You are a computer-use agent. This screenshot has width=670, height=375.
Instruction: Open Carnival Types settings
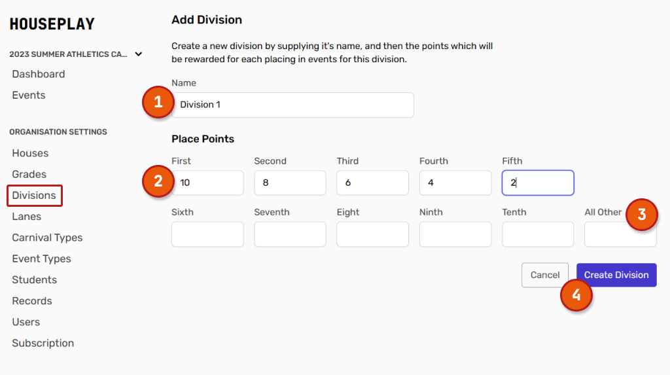tap(47, 238)
